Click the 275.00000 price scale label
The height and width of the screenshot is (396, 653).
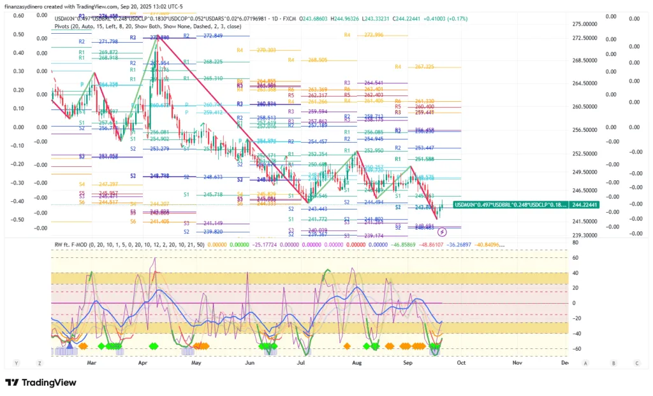[585, 24]
